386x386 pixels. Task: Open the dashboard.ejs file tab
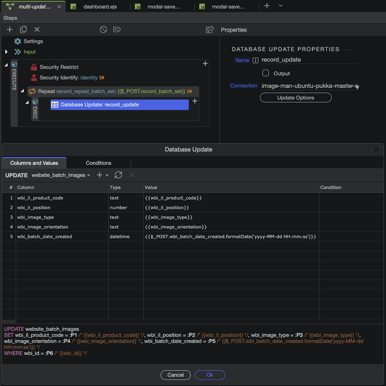pyautogui.click(x=99, y=7)
